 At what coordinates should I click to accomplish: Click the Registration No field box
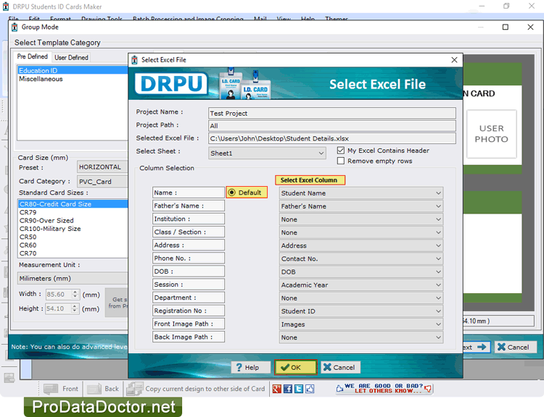coord(189,311)
